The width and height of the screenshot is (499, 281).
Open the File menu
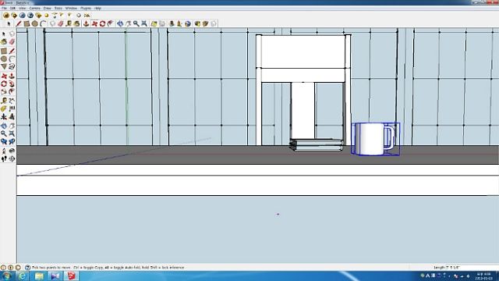click(x=4, y=8)
